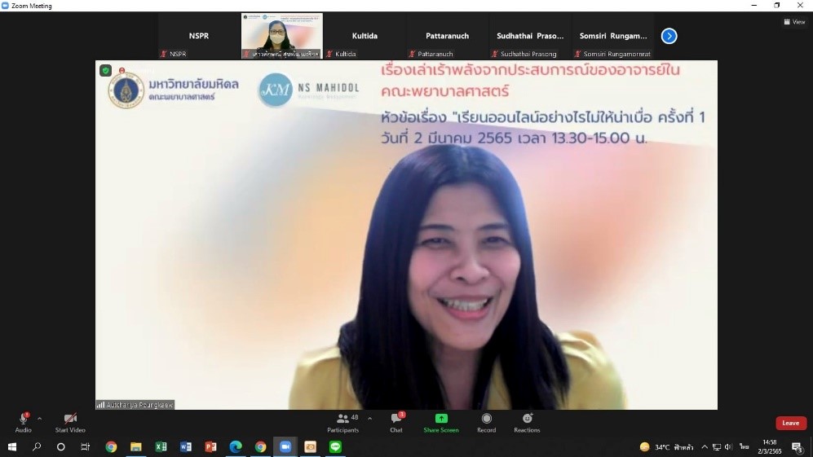Screen dimensions: 813x457
Task: Switch the input language indicator
Action: (744, 447)
